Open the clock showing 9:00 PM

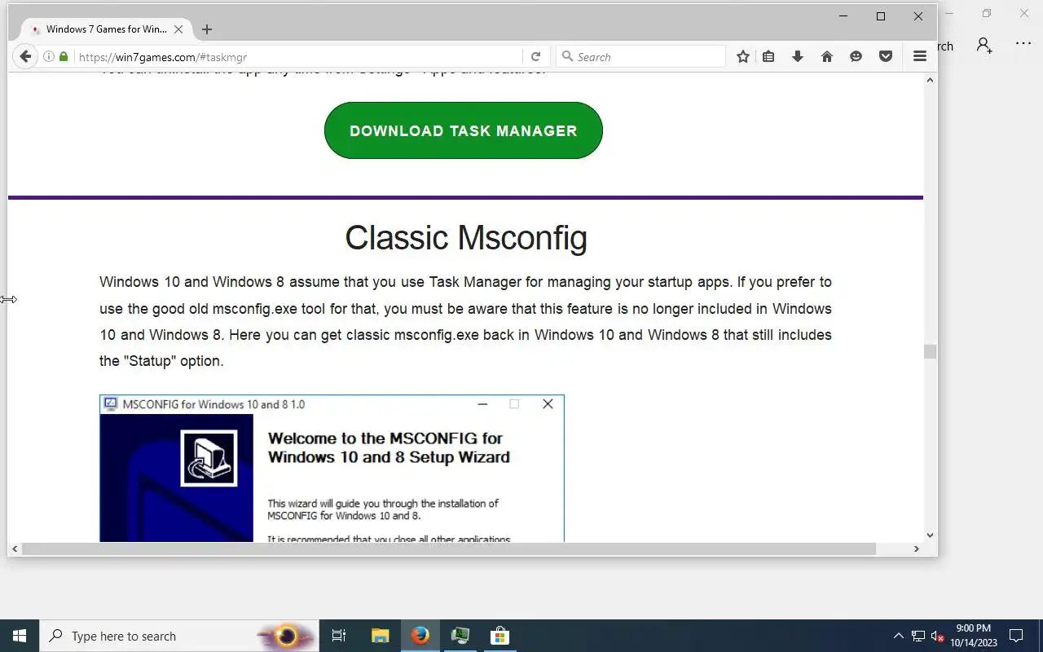coord(974,636)
